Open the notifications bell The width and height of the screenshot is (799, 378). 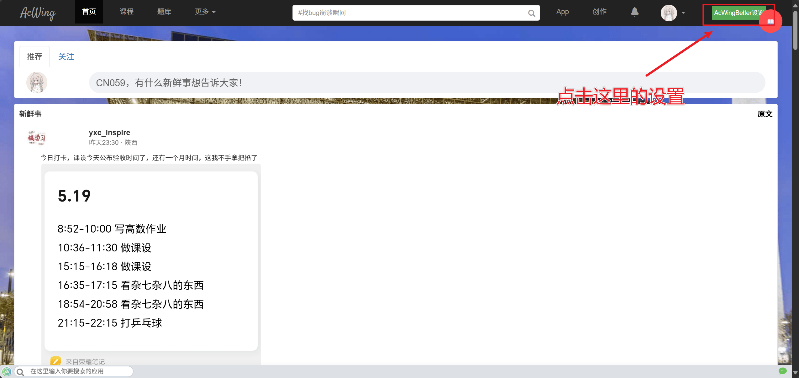click(634, 12)
